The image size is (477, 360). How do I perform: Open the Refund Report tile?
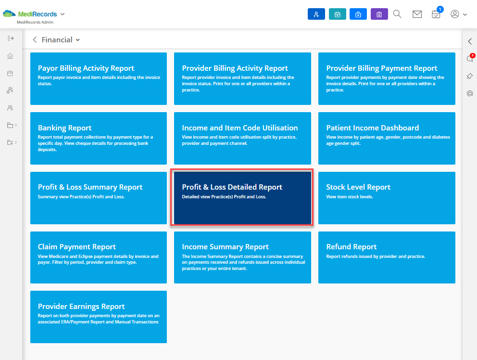pyautogui.click(x=387, y=257)
